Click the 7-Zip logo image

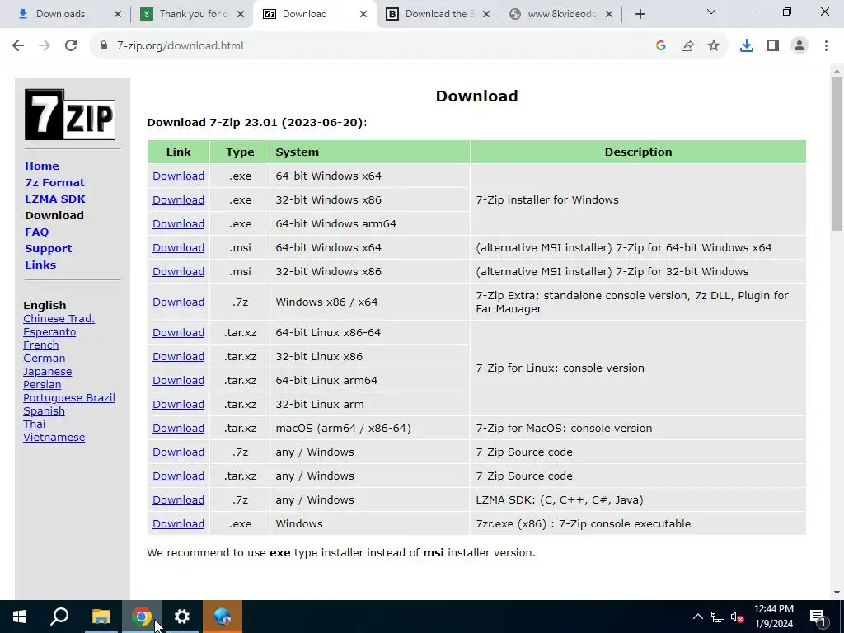(x=70, y=115)
